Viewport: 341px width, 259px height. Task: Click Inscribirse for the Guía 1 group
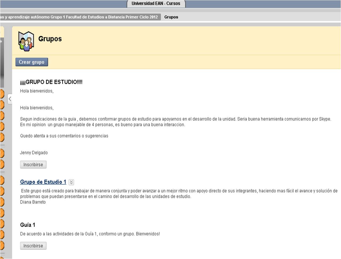(x=33, y=246)
